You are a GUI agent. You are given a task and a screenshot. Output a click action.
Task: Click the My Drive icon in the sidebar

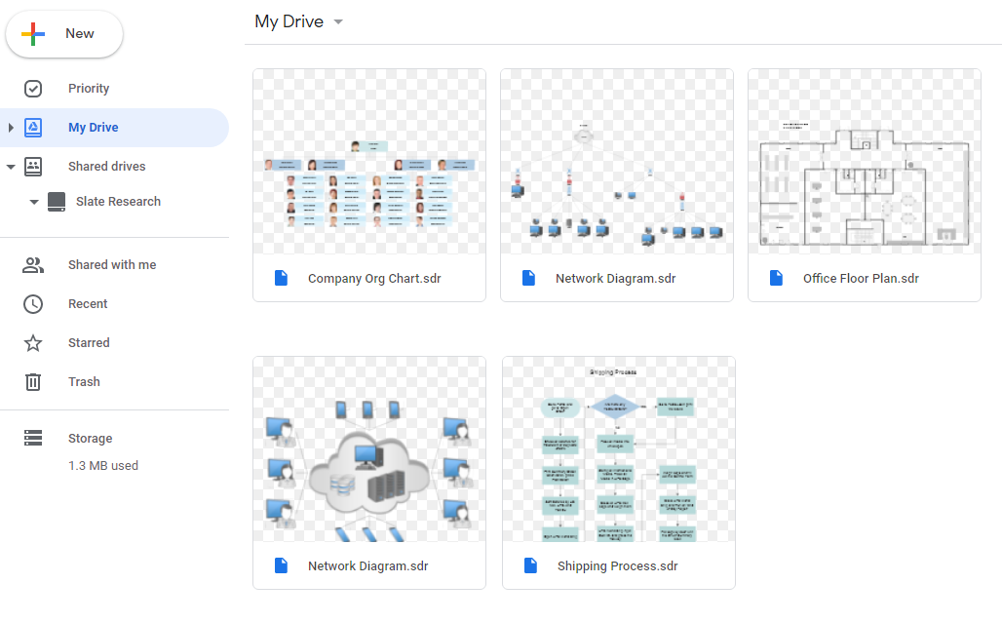33,127
